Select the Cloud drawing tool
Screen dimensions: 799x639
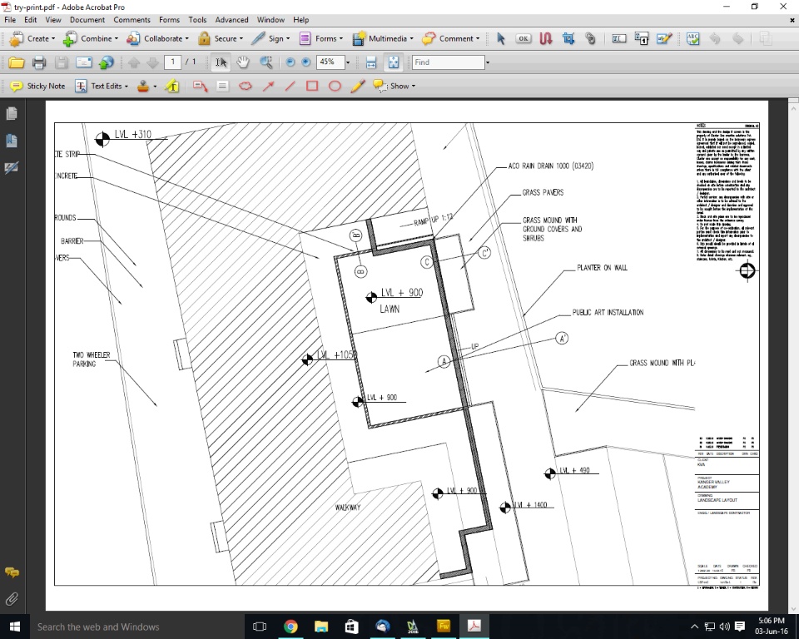point(245,87)
